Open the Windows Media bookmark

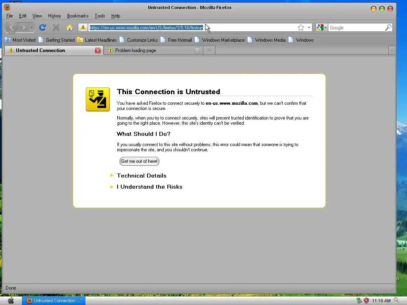click(267, 40)
